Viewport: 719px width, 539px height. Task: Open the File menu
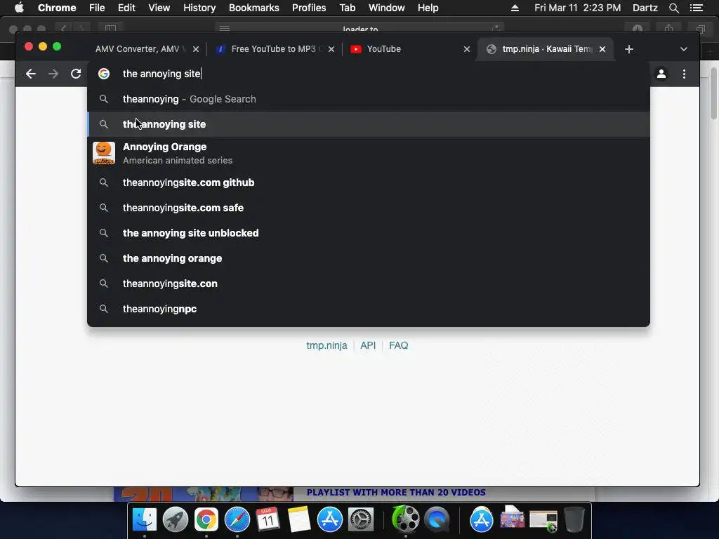tap(97, 8)
